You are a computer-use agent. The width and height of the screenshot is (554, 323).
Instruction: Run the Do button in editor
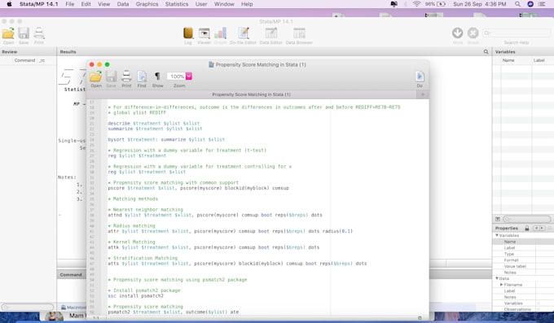pyautogui.click(x=420, y=76)
